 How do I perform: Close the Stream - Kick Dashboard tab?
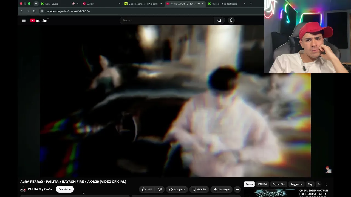pos(244,4)
